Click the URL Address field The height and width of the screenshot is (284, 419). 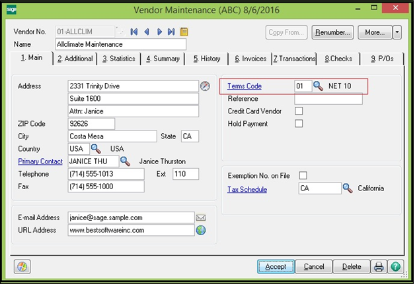coord(132,230)
